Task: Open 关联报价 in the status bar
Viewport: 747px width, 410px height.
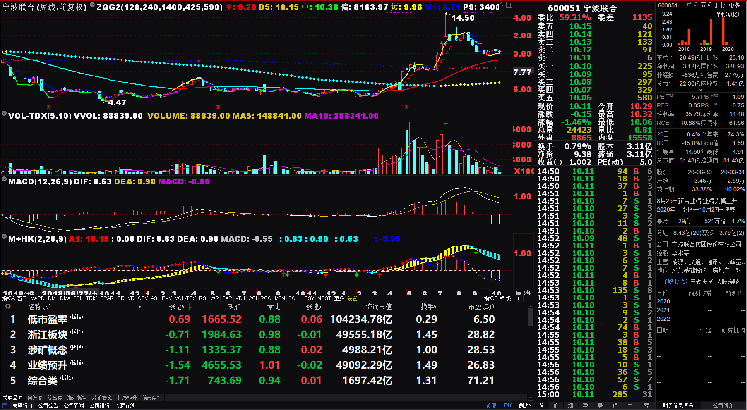Action: point(22,405)
